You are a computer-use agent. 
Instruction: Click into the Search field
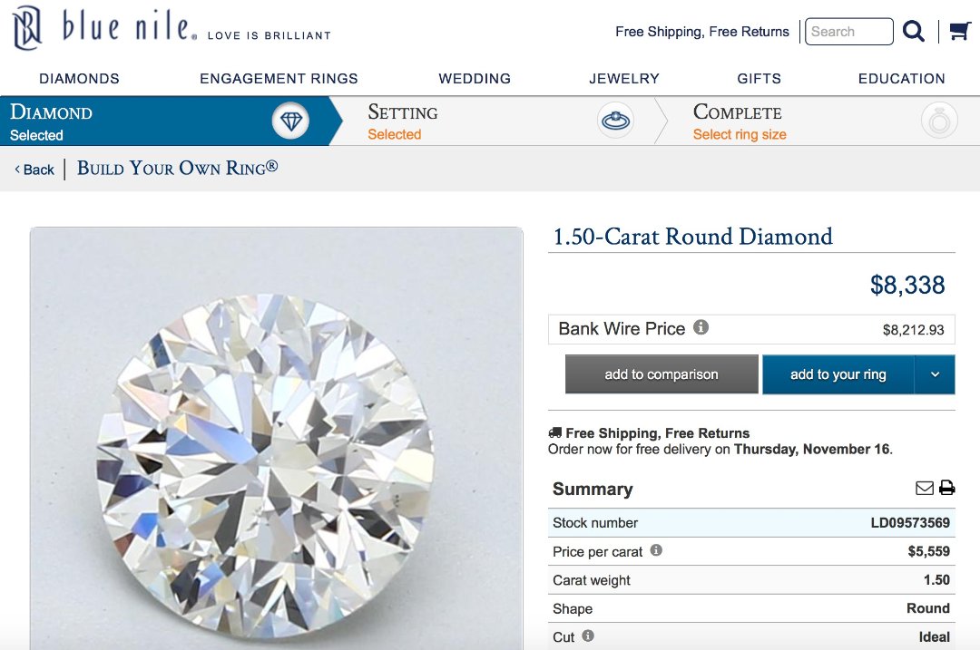pyautogui.click(x=848, y=32)
